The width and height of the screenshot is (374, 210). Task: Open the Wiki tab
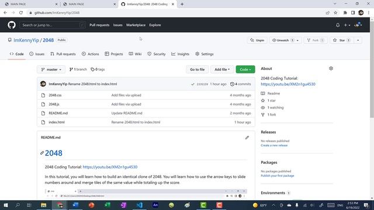tap(135, 54)
